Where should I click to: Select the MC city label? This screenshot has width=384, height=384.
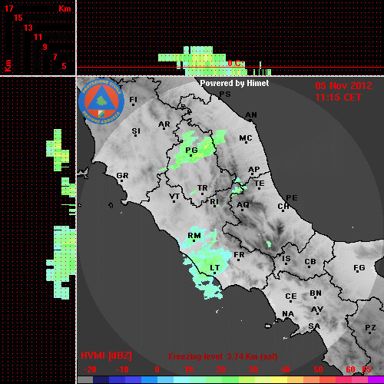tap(246, 138)
